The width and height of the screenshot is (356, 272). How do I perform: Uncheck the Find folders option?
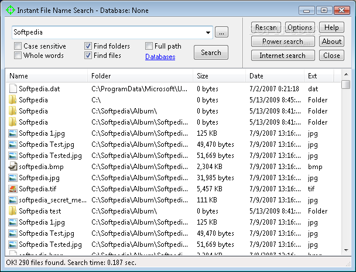88,46
